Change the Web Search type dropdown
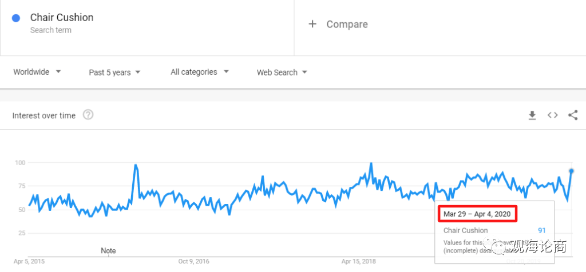 point(282,73)
